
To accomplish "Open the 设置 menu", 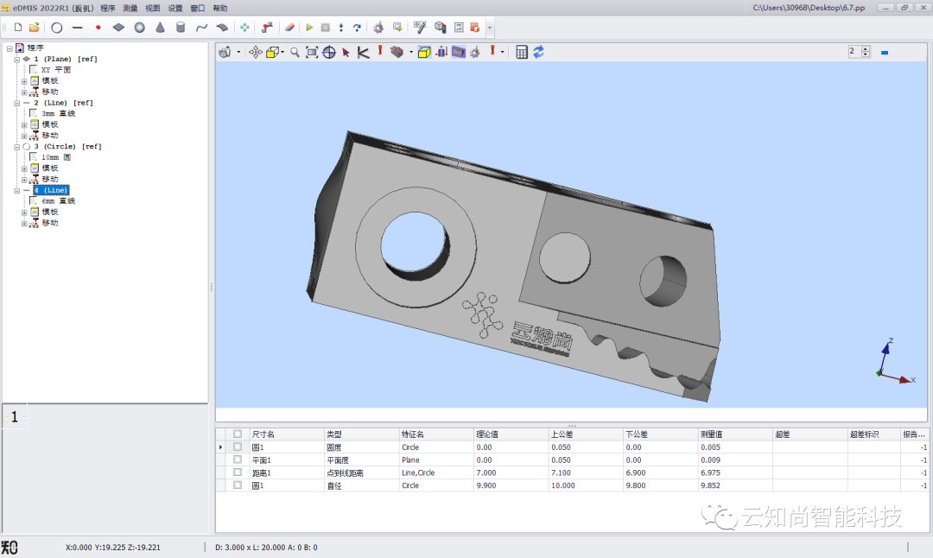I will point(175,8).
